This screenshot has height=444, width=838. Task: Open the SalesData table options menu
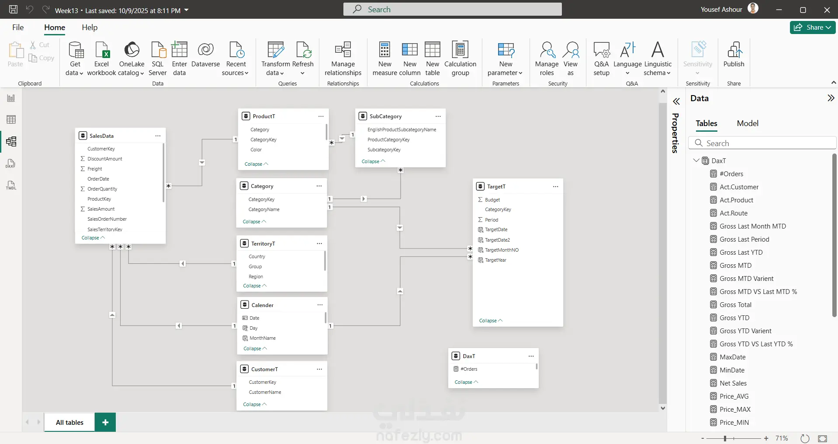pyautogui.click(x=158, y=136)
